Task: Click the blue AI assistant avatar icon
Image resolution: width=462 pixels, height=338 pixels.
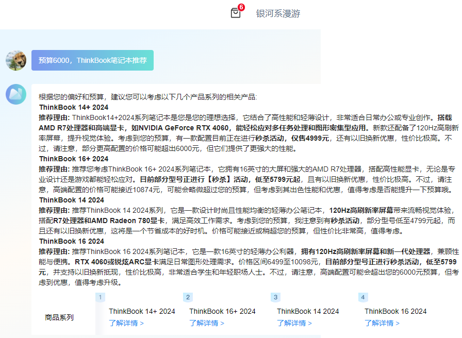Action: click(16, 94)
